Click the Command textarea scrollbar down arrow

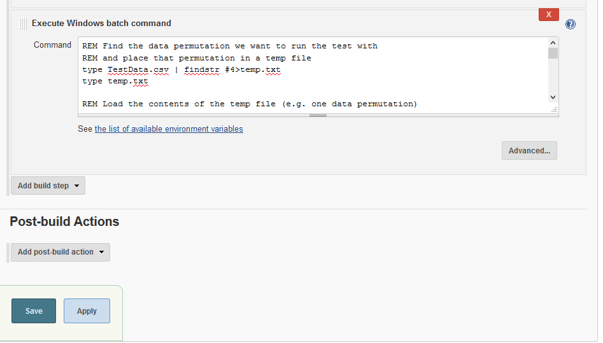tap(553, 97)
